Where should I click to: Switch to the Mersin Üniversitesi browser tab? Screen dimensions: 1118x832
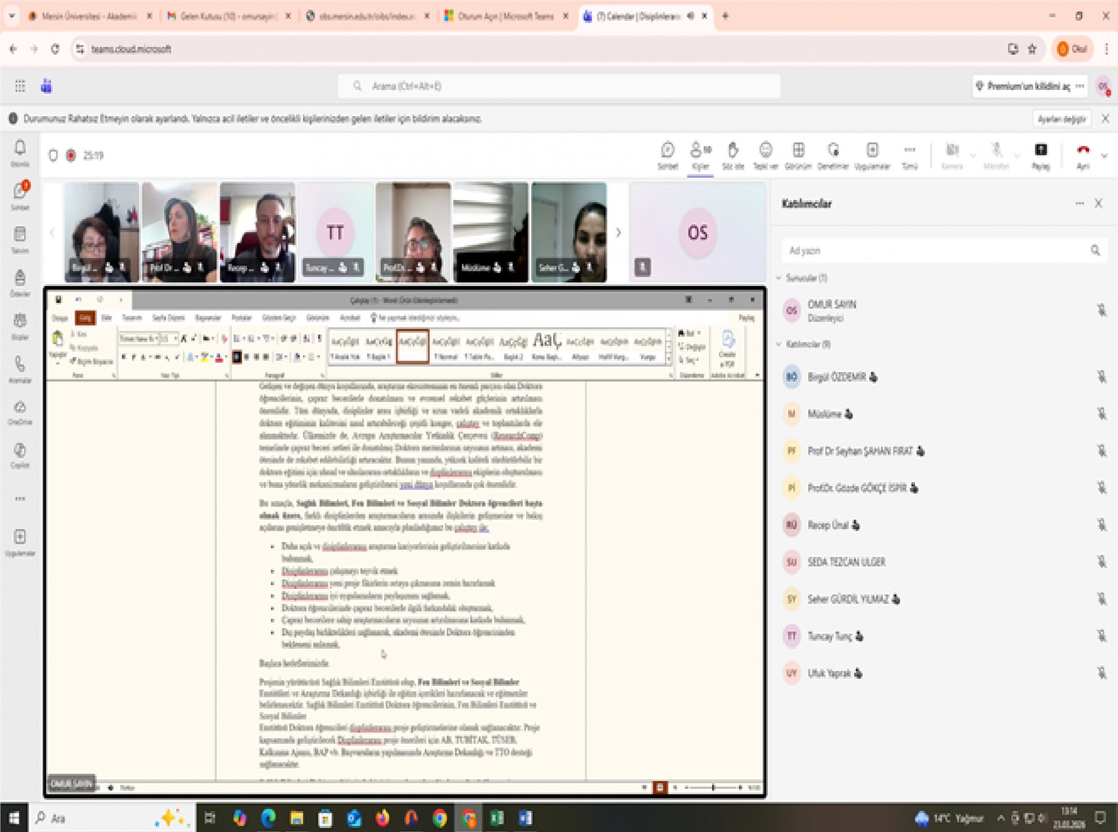[x=89, y=16]
